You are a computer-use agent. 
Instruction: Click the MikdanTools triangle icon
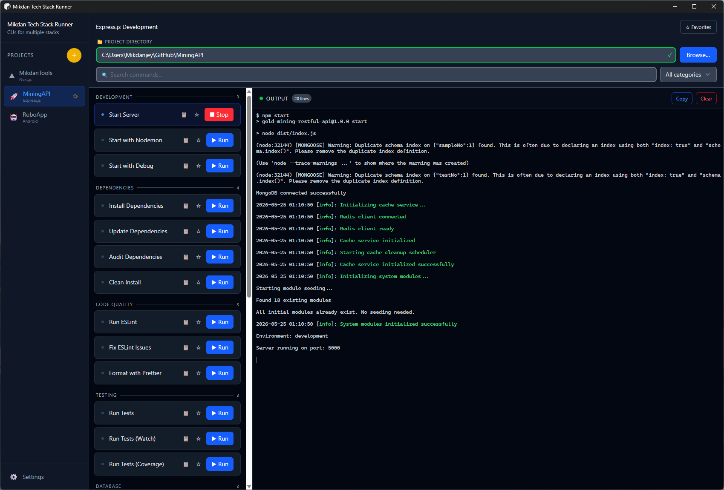pyautogui.click(x=12, y=76)
